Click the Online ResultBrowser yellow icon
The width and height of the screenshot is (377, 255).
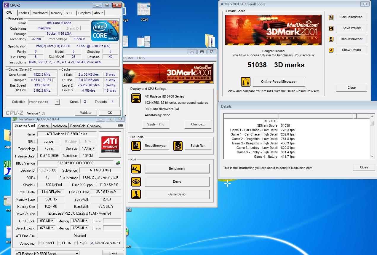tap(246, 82)
